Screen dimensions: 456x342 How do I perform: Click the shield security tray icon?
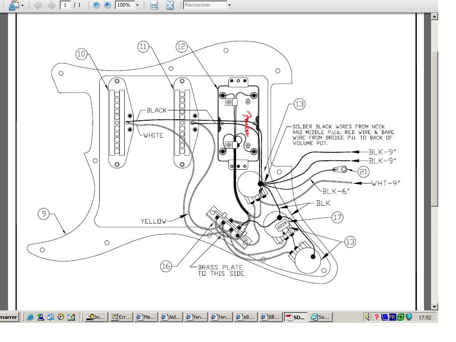click(409, 317)
